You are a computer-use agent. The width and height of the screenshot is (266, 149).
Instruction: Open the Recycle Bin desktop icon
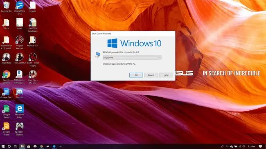click(6, 7)
